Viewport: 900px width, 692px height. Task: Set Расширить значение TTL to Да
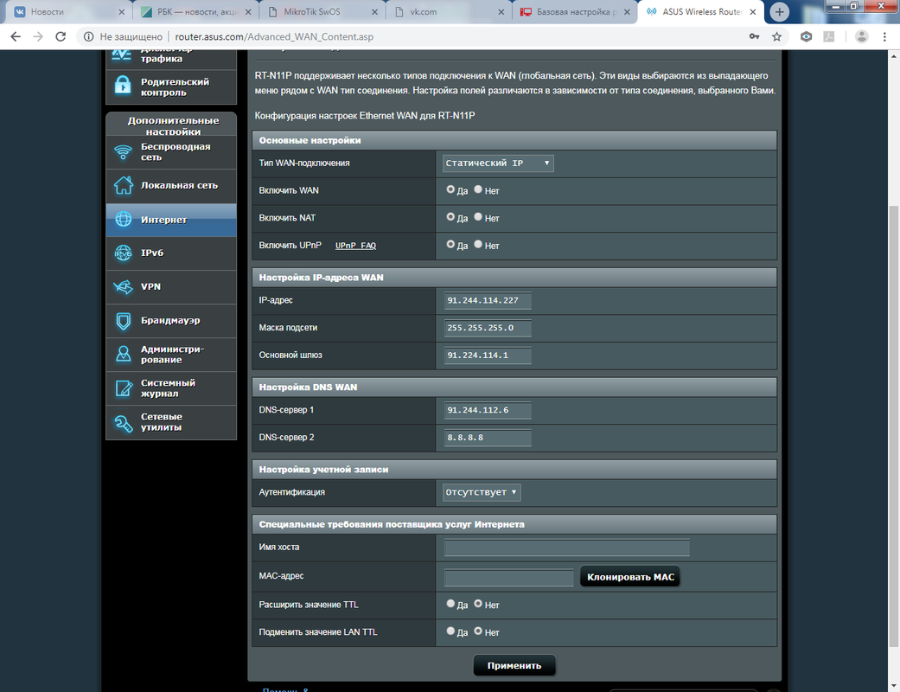pos(450,604)
